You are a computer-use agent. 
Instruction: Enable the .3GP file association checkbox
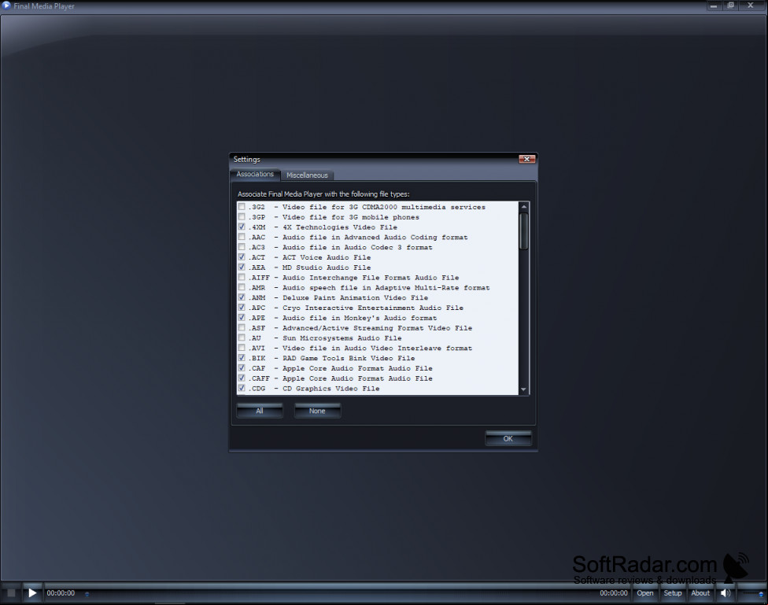pyautogui.click(x=242, y=217)
